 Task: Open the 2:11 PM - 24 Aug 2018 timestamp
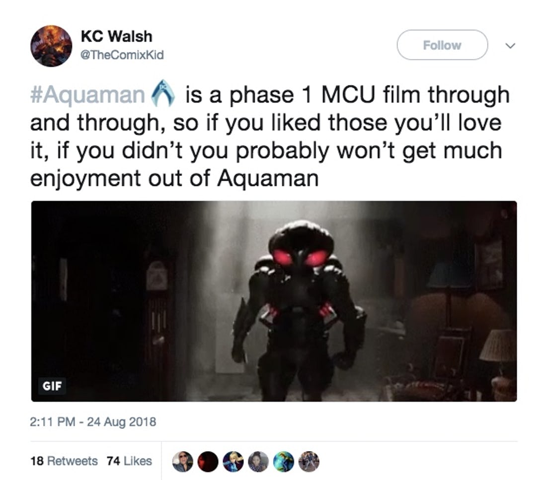(93, 421)
